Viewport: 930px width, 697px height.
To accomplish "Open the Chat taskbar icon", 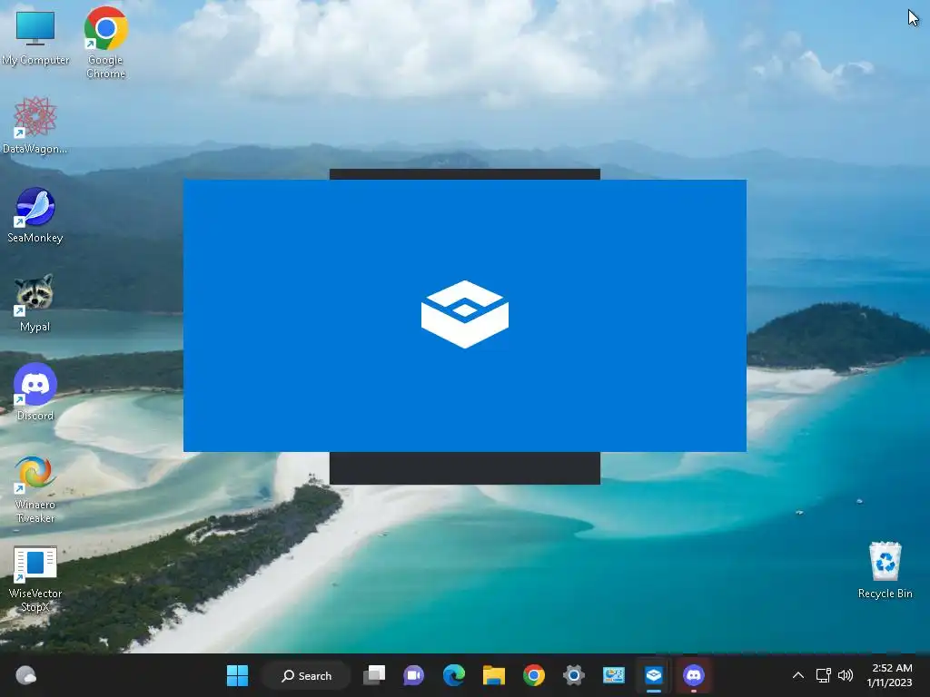I will pos(414,675).
